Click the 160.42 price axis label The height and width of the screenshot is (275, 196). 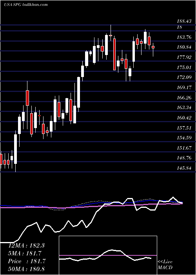(x=184, y=118)
